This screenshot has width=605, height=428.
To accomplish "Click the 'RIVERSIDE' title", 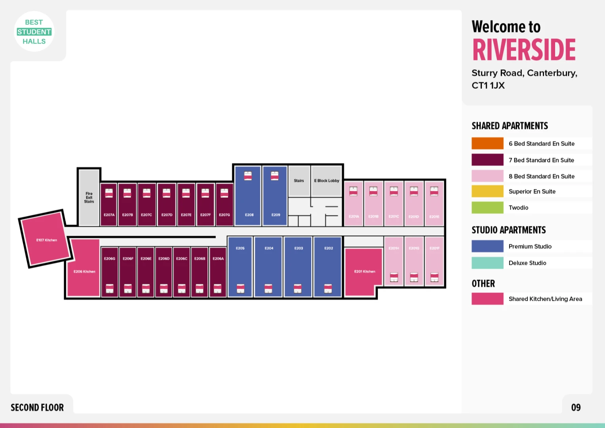I will [x=524, y=50].
